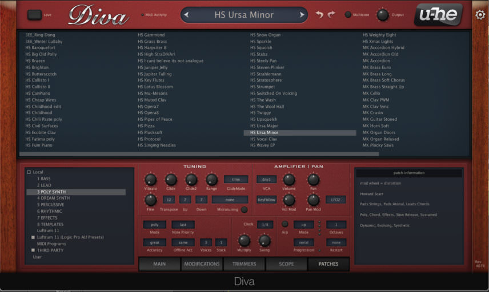Load the '3EE_Winter Lullaby' patch

[44, 42]
